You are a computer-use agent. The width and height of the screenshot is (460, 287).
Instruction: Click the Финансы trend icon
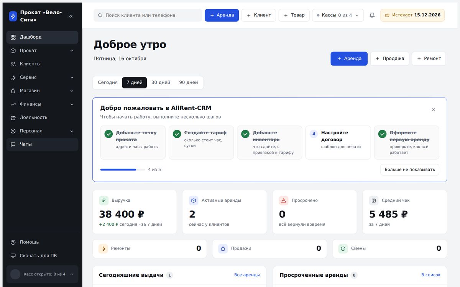[x=13, y=104]
